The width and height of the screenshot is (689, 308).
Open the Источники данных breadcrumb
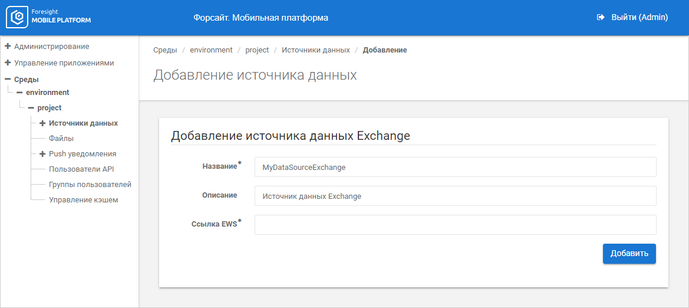pos(315,50)
